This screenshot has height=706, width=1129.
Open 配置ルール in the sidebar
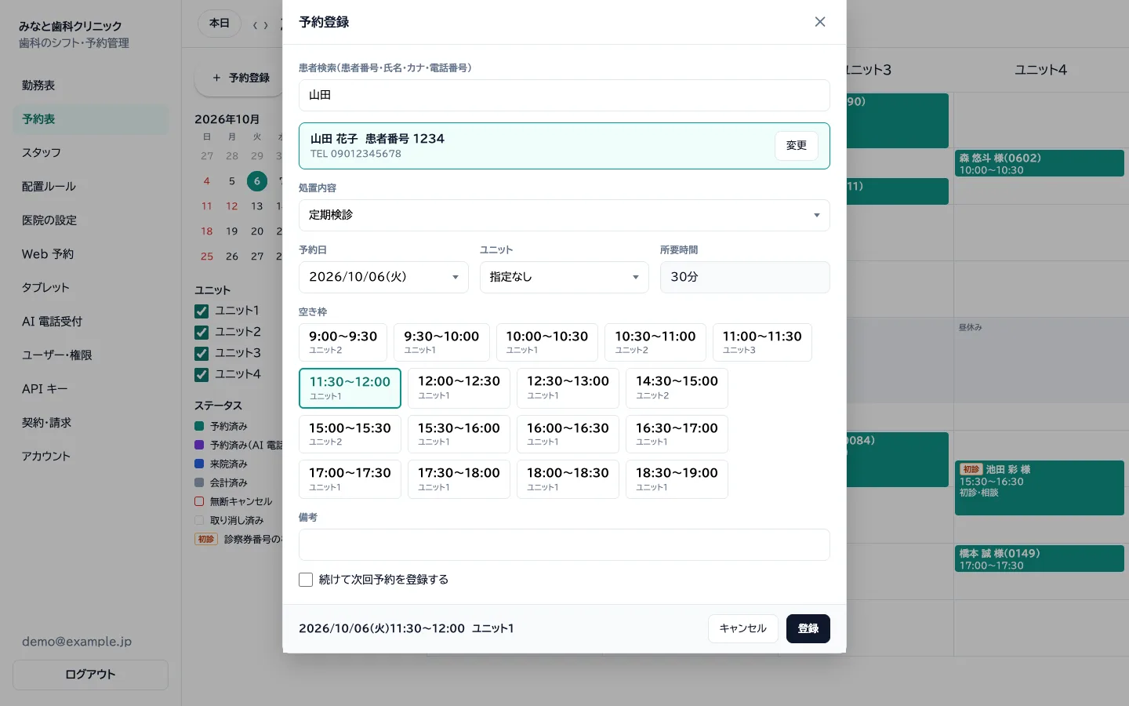[90, 187]
